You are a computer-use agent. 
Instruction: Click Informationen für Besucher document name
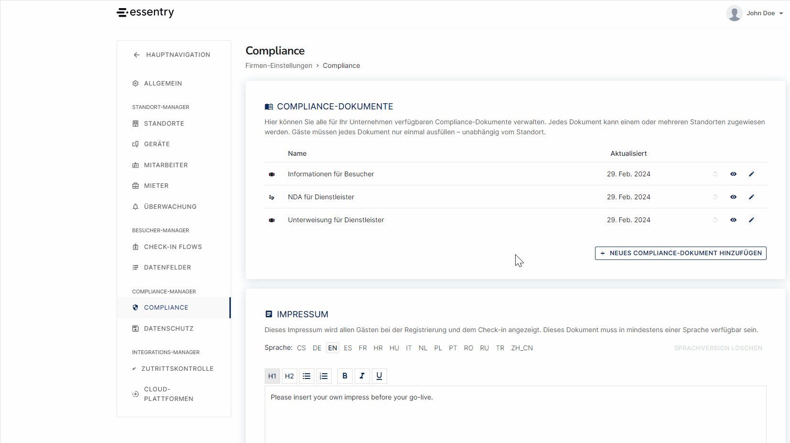[331, 174]
